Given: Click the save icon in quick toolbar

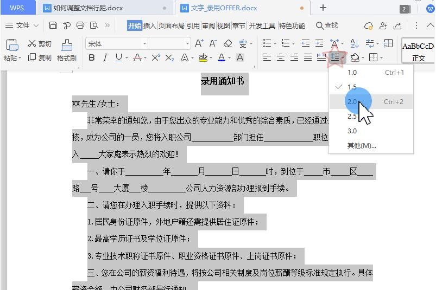Looking at the screenshot, I should click(x=53, y=25).
